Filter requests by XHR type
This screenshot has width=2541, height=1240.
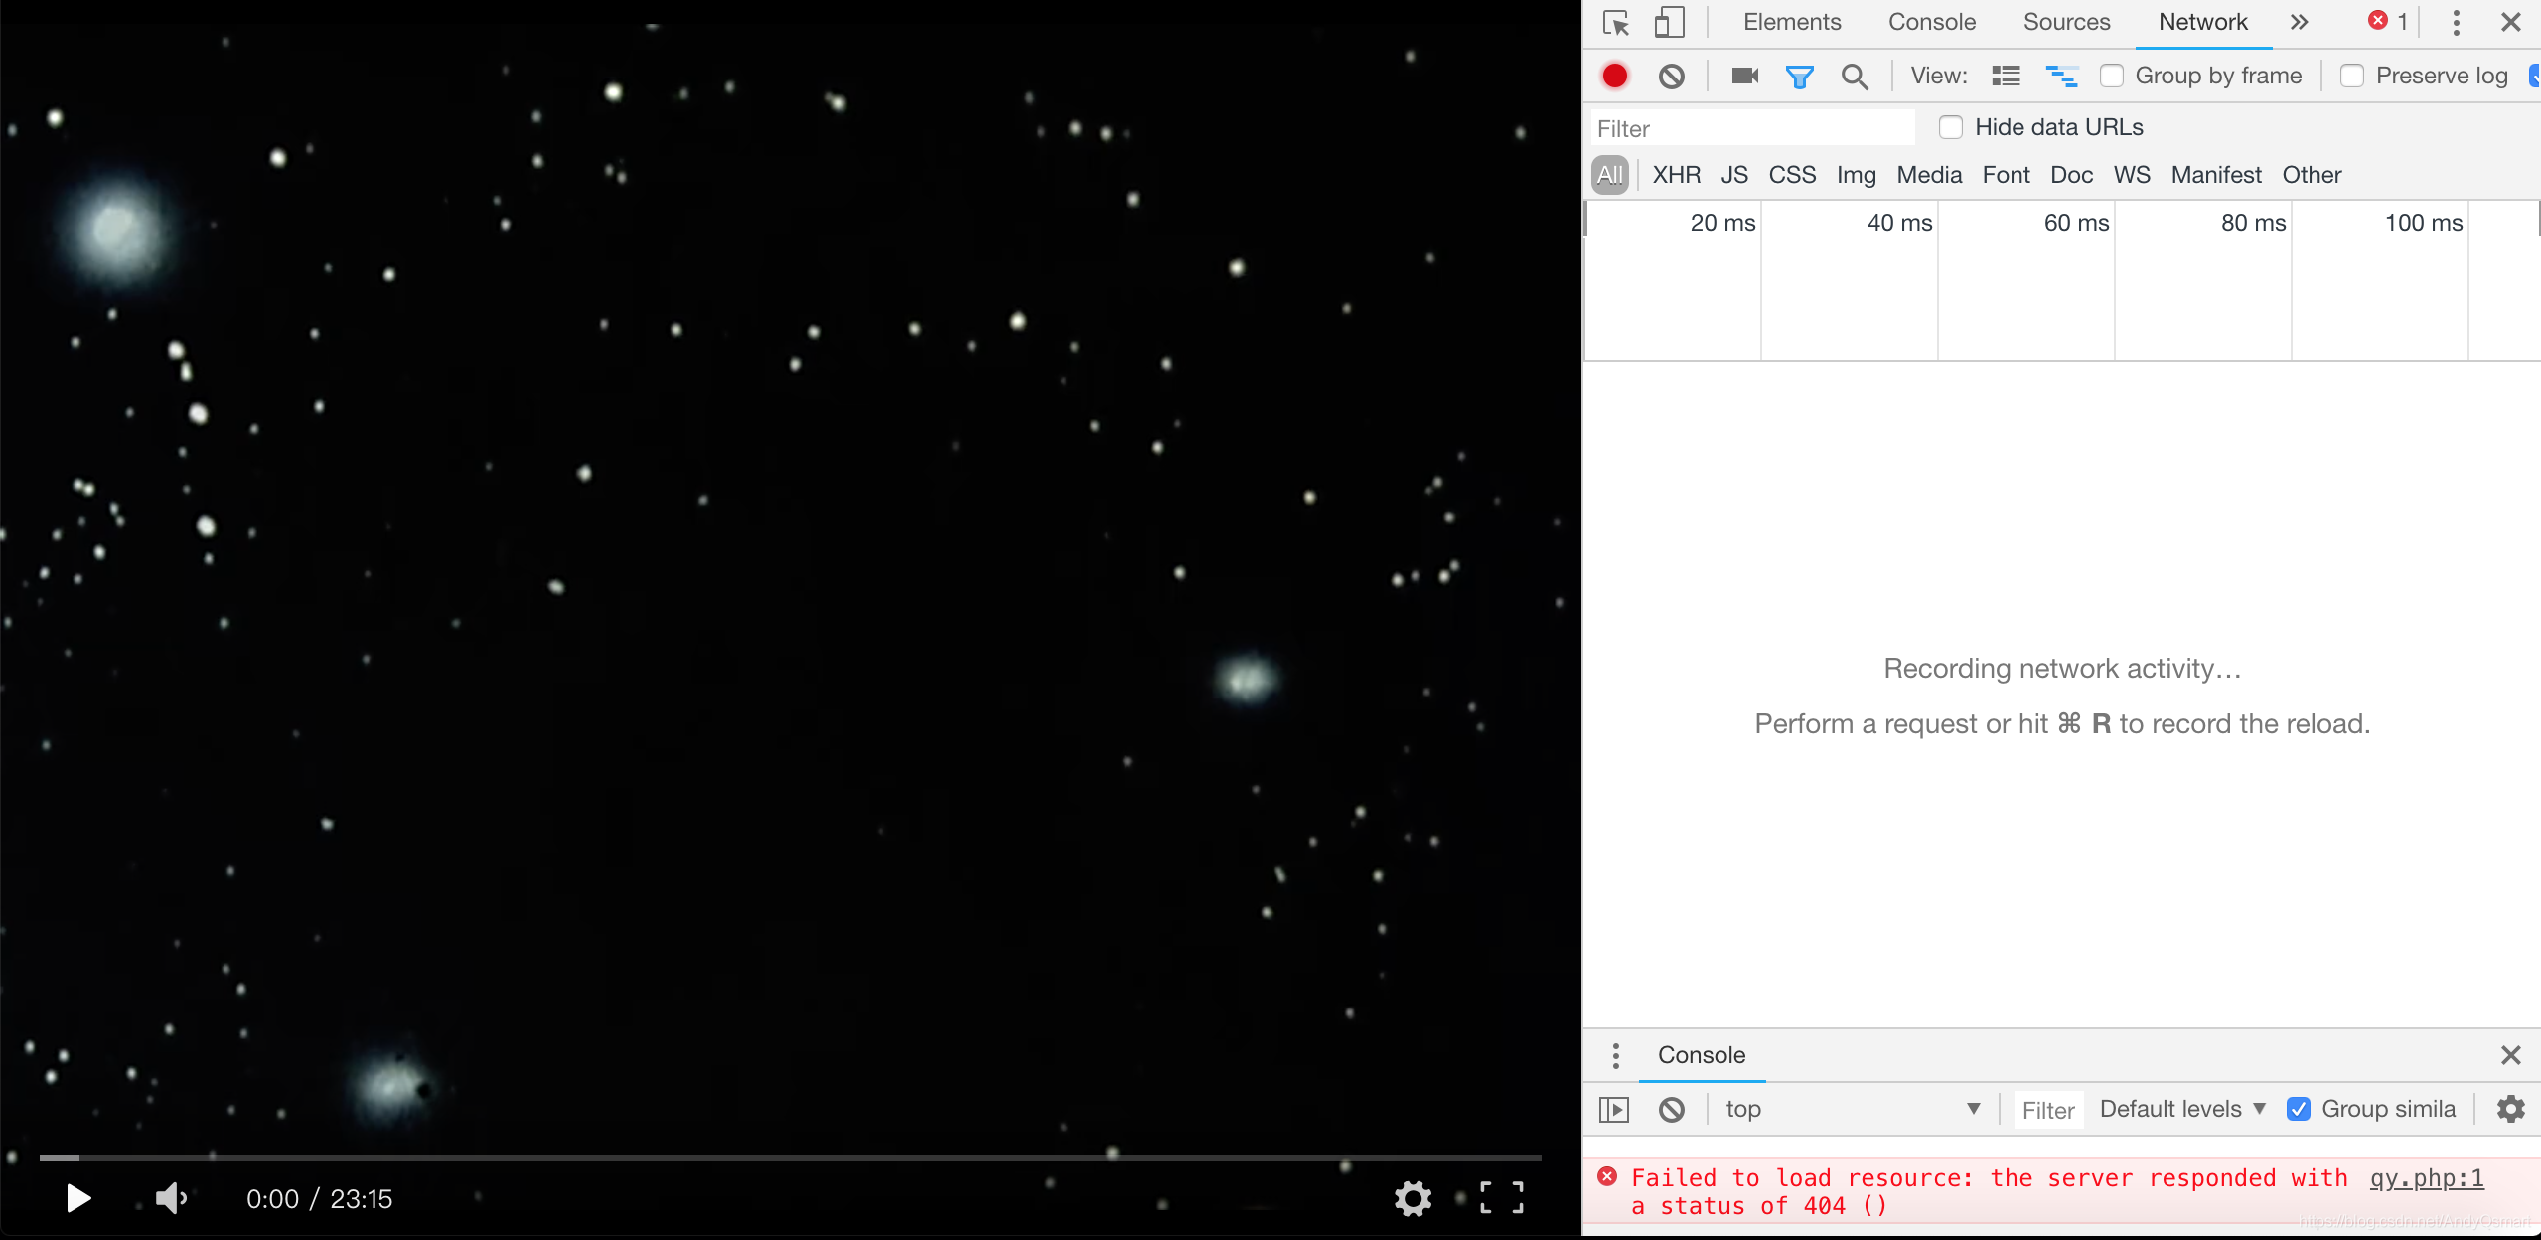click(x=1676, y=175)
